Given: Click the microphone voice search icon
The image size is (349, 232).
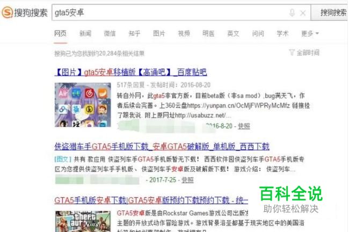Looking at the screenshot, I should coord(292,13).
